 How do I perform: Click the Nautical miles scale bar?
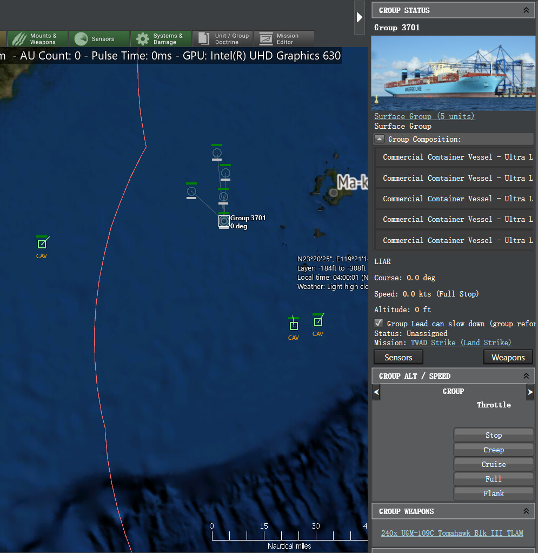289,536
